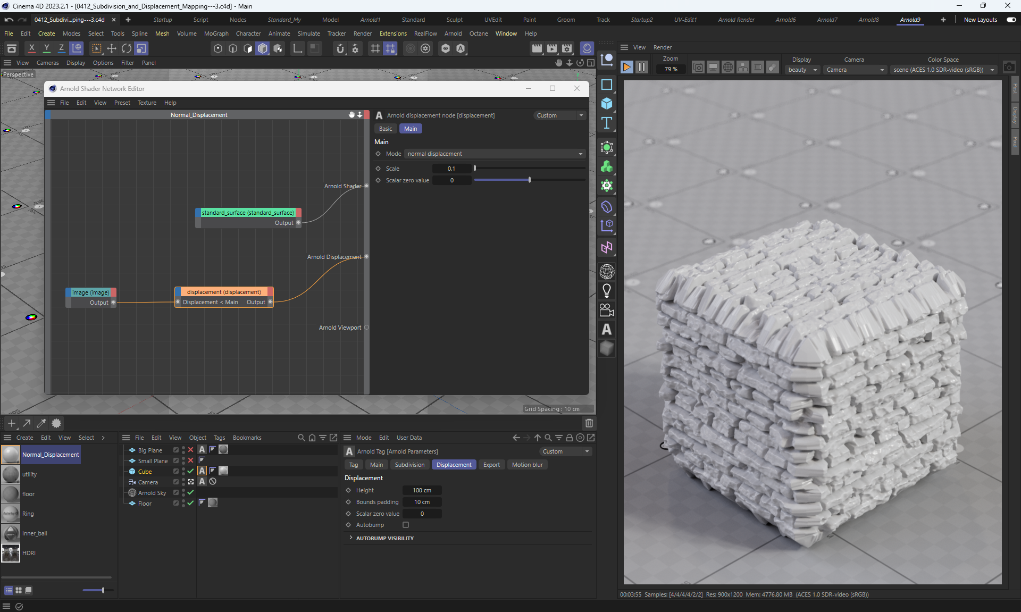Click the light bulb object icon
The height and width of the screenshot is (612, 1021).
(x=607, y=291)
